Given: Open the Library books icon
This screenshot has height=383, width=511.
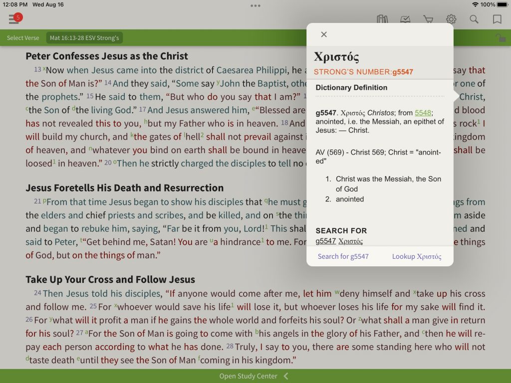Looking at the screenshot, I should [x=382, y=19].
